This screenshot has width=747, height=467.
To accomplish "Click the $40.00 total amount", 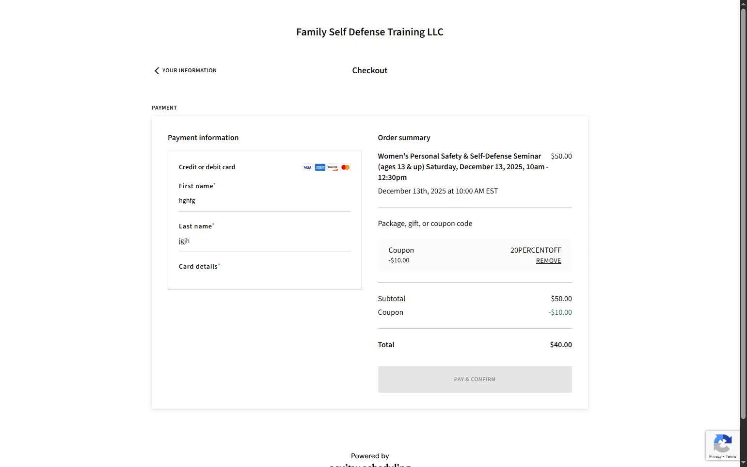I will point(561,345).
